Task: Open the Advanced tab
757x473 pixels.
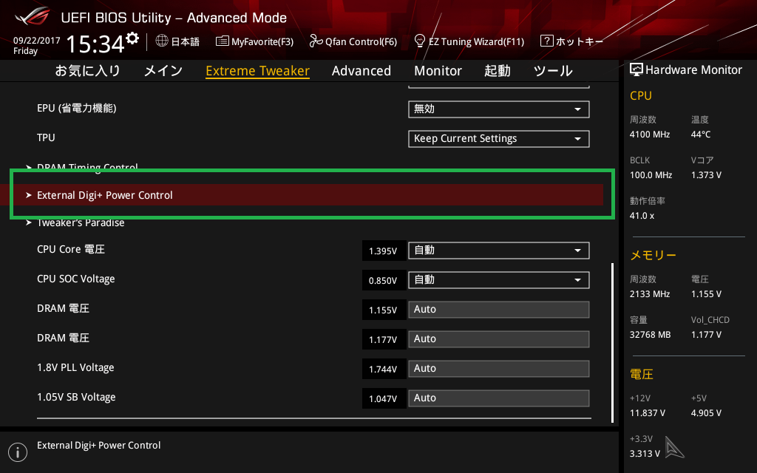Action: pyautogui.click(x=361, y=71)
